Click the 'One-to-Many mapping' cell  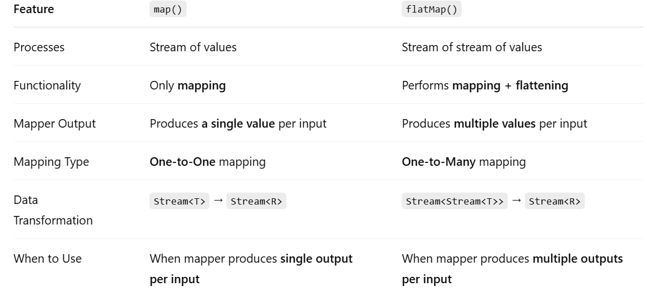pyautogui.click(x=463, y=162)
